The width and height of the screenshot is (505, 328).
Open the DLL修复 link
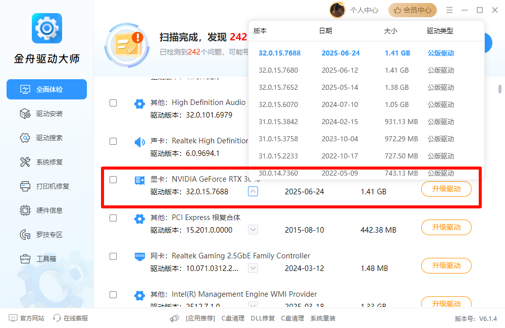pos(263,318)
